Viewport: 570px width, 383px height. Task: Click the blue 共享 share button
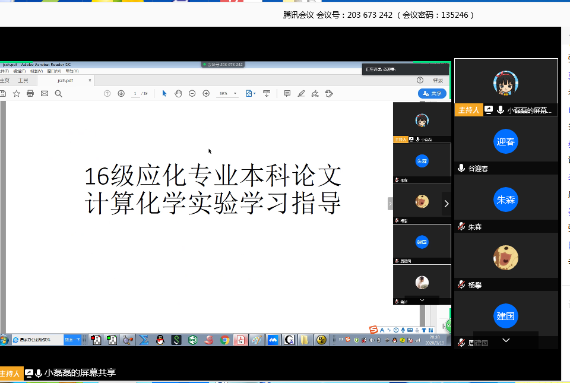[432, 93]
